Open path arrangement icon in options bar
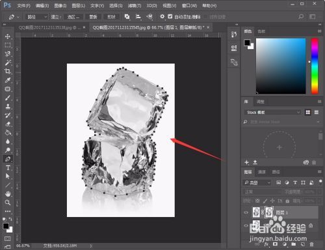The width and height of the screenshot is (325, 250). click(149, 17)
